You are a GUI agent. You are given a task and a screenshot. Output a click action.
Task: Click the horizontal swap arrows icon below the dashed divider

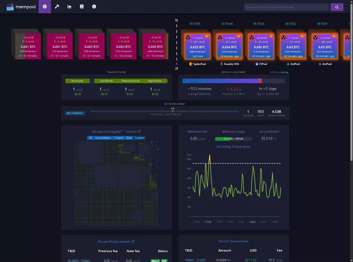176,68
